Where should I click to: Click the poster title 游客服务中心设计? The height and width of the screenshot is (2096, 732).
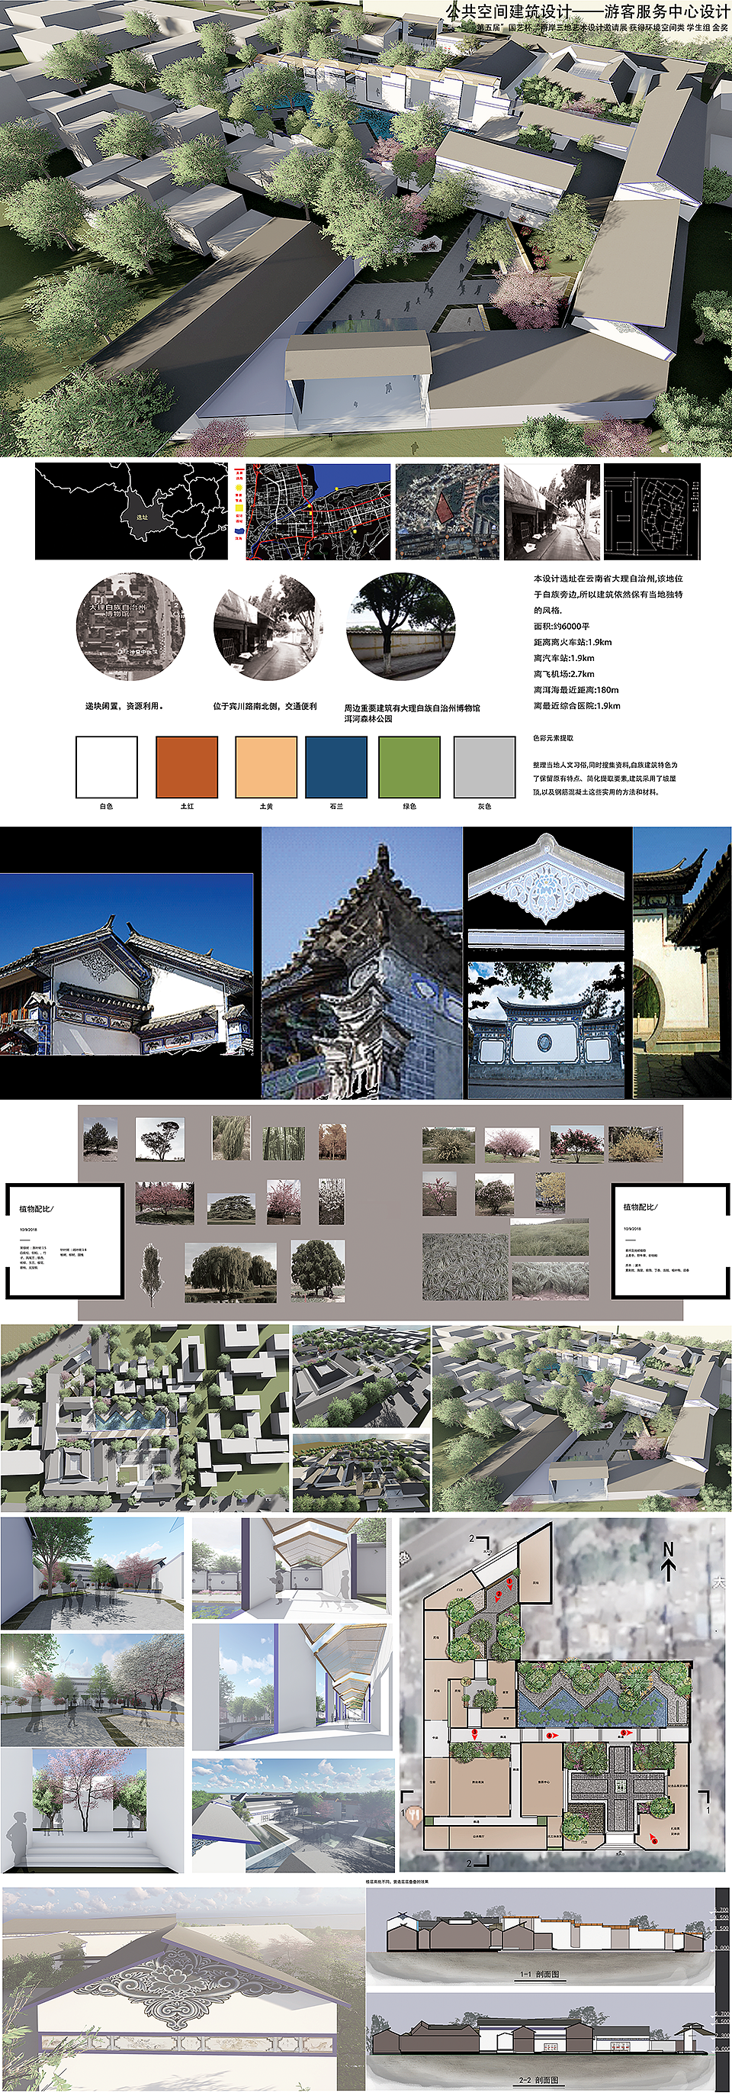point(666,12)
